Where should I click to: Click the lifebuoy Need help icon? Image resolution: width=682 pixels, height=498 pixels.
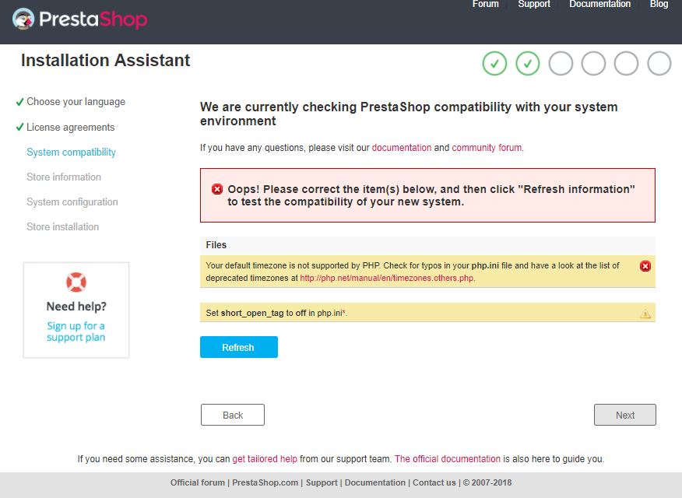[x=76, y=282]
